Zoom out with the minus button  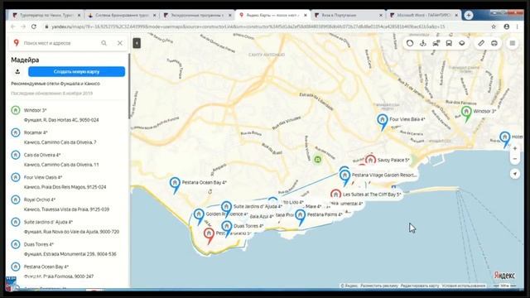pos(515,159)
